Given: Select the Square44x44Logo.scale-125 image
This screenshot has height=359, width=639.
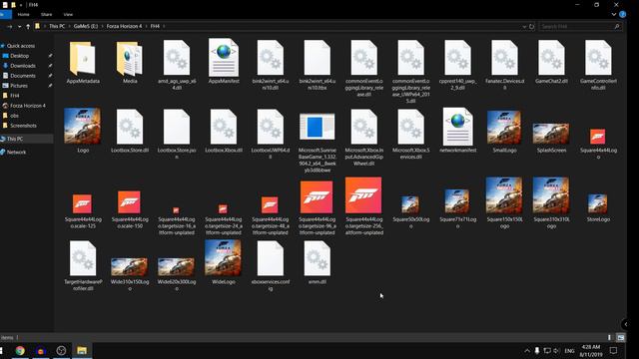Looking at the screenshot, I should (x=83, y=210).
